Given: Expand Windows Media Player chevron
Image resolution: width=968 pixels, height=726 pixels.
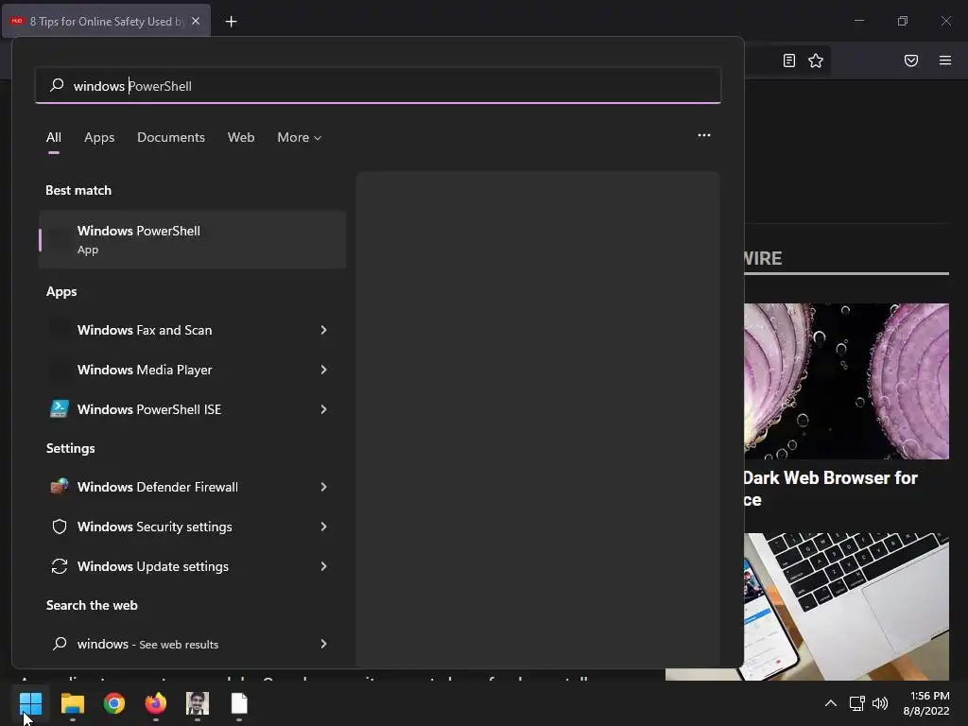Looking at the screenshot, I should pos(323,370).
